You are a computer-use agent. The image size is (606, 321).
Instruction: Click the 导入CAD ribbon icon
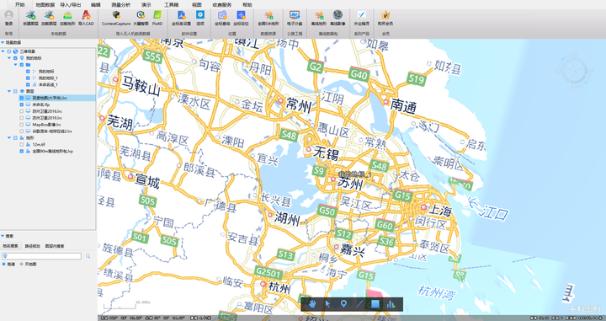tap(86, 15)
